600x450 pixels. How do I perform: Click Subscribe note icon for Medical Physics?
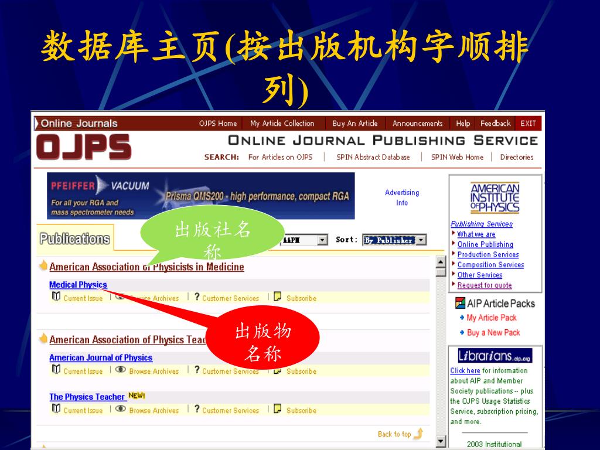[x=278, y=296]
